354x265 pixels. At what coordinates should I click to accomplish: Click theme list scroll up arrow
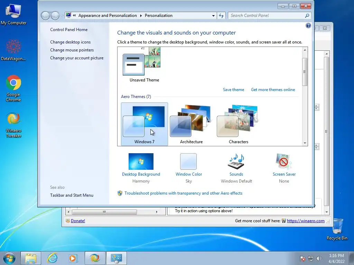[x=305, y=50]
